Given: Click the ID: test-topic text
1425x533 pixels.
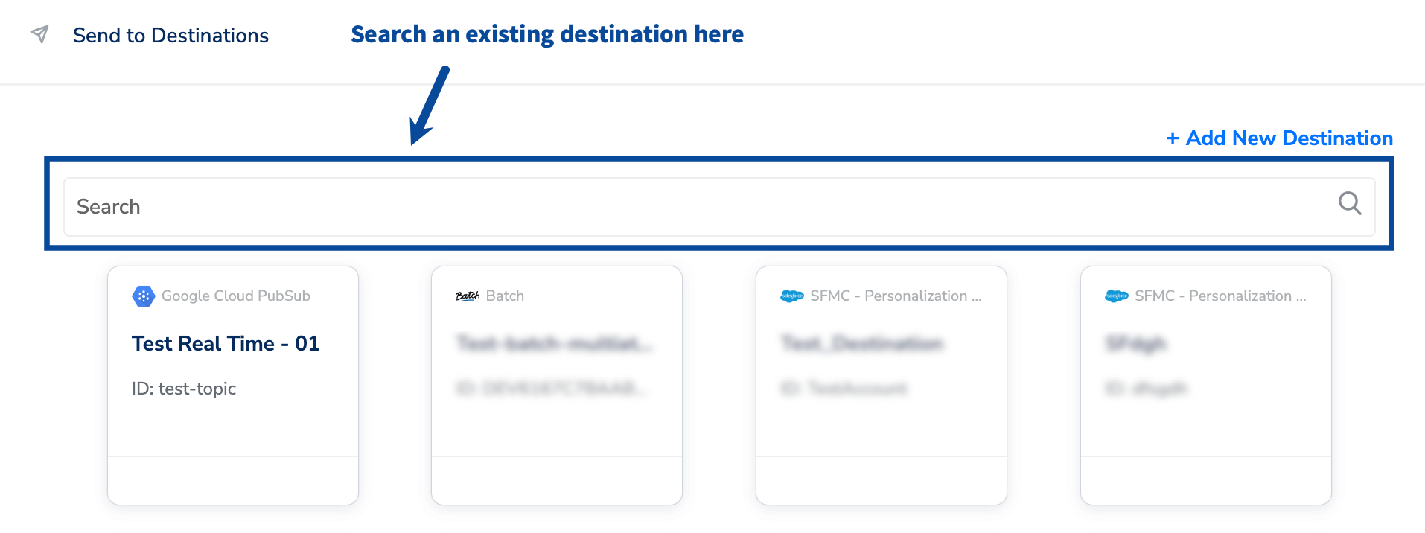Looking at the screenshot, I should (184, 389).
